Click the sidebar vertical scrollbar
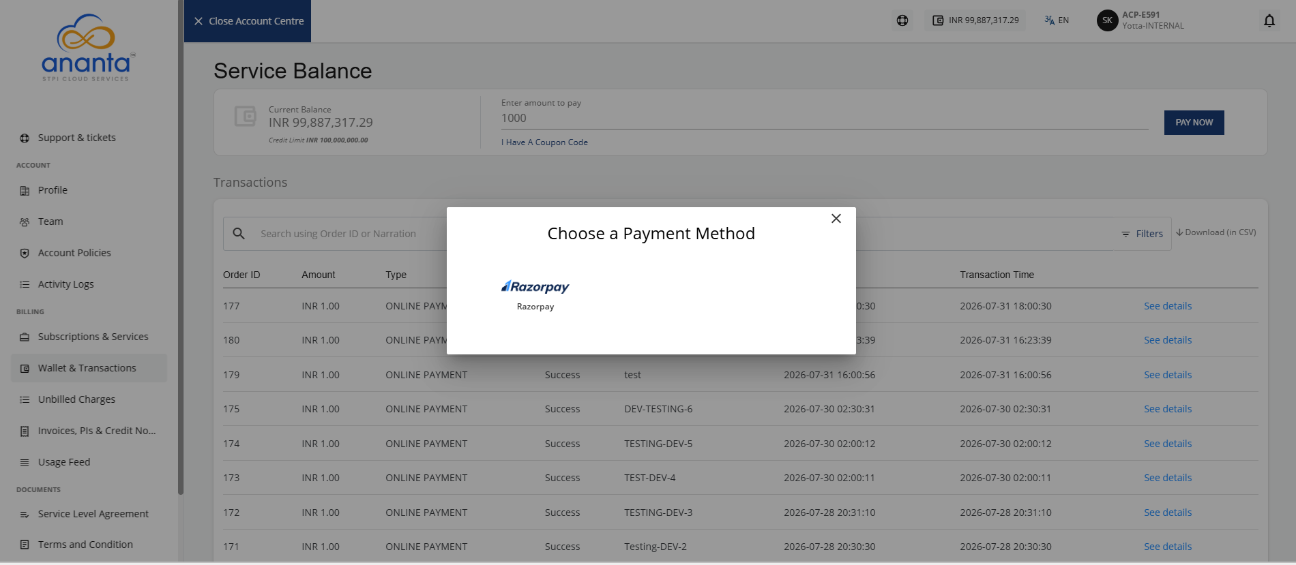The width and height of the screenshot is (1296, 565). coord(181,247)
